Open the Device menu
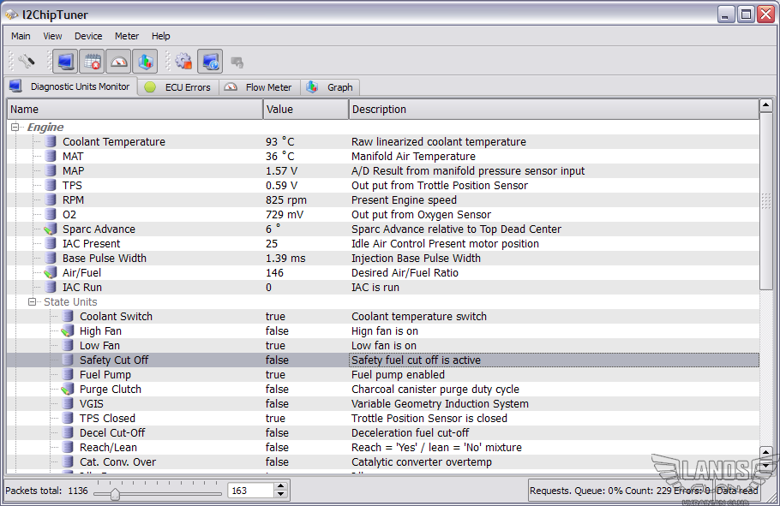This screenshot has width=780, height=506. pyautogui.click(x=88, y=36)
